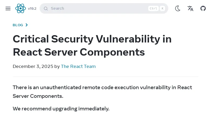The image size is (211, 118).
Task: Open the hamburger navigation menu
Action: coord(8,8)
